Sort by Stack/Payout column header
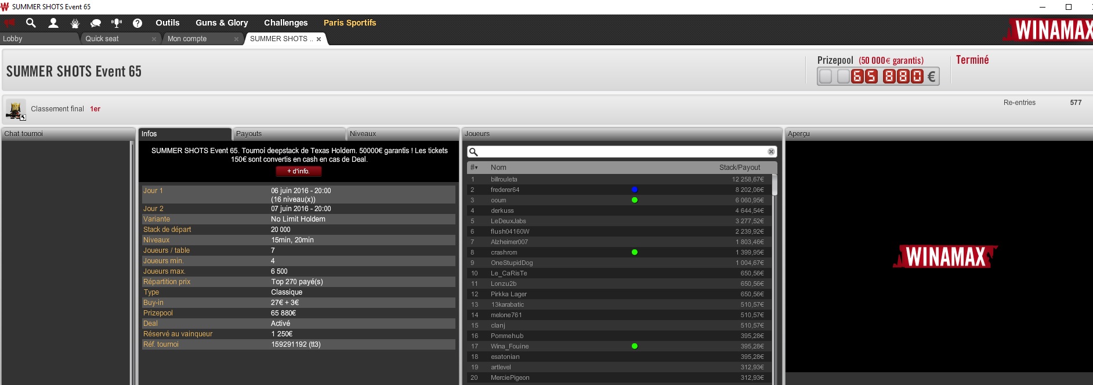1093x385 pixels. (740, 168)
